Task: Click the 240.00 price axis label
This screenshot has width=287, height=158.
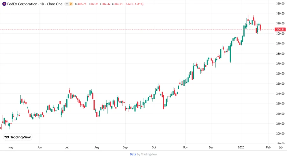Action: [280, 94]
